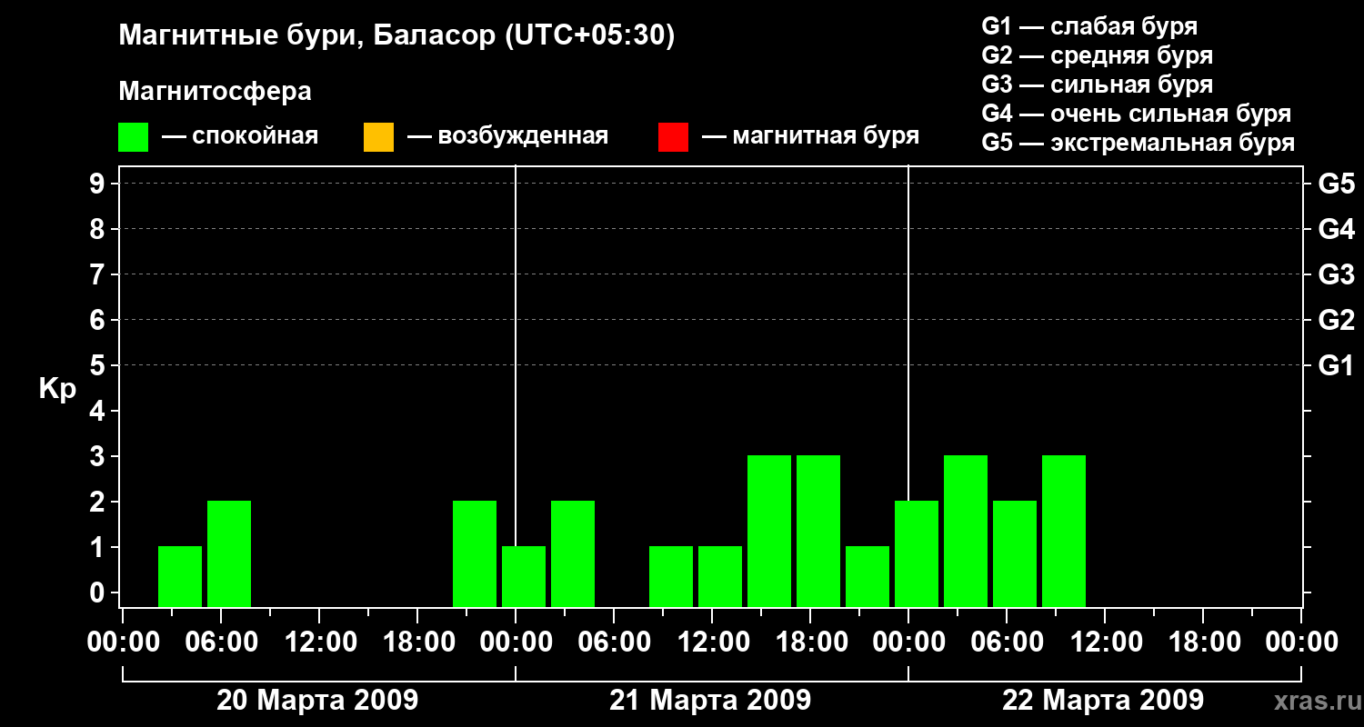Select the Kp 3 bar around 03:00 on 22 March
The image size is (1364, 727).
click(x=966, y=531)
